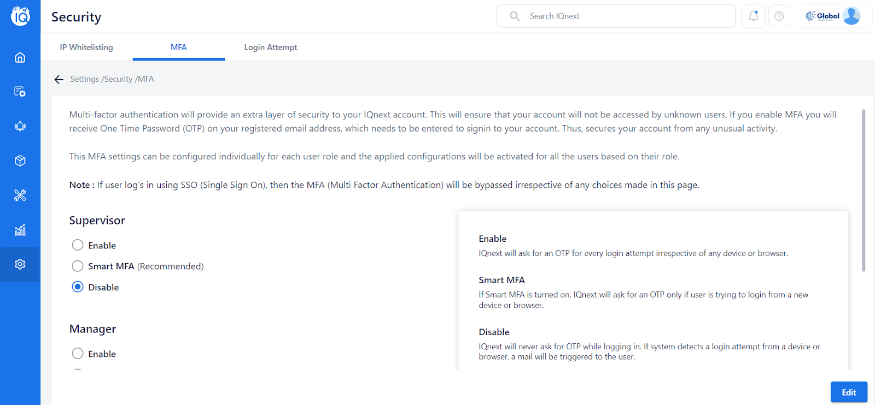Click the search magnifier icon
This screenshot has width=875, height=405.
click(515, 16)
